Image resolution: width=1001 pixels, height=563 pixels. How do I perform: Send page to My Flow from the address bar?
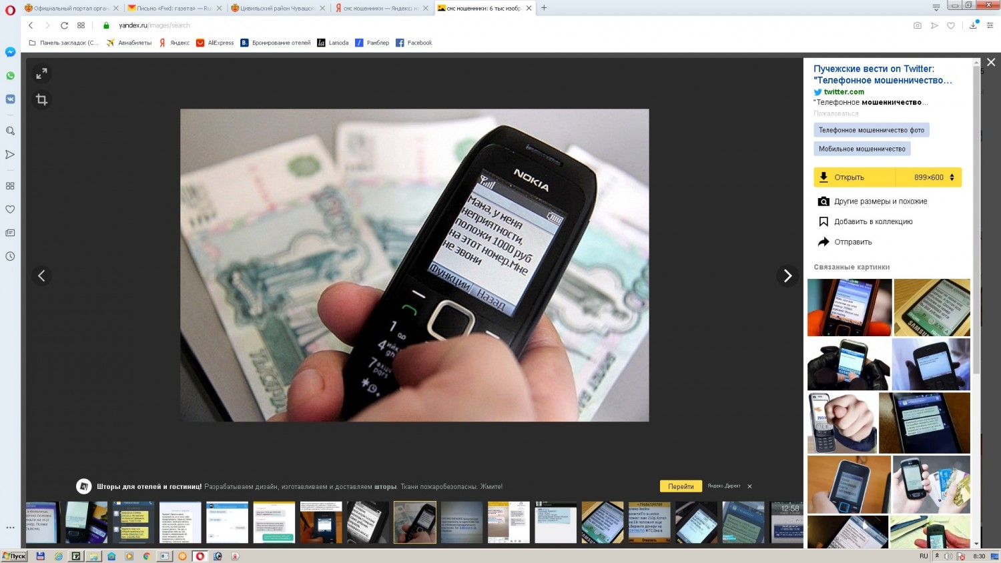(x=934, y=25)
